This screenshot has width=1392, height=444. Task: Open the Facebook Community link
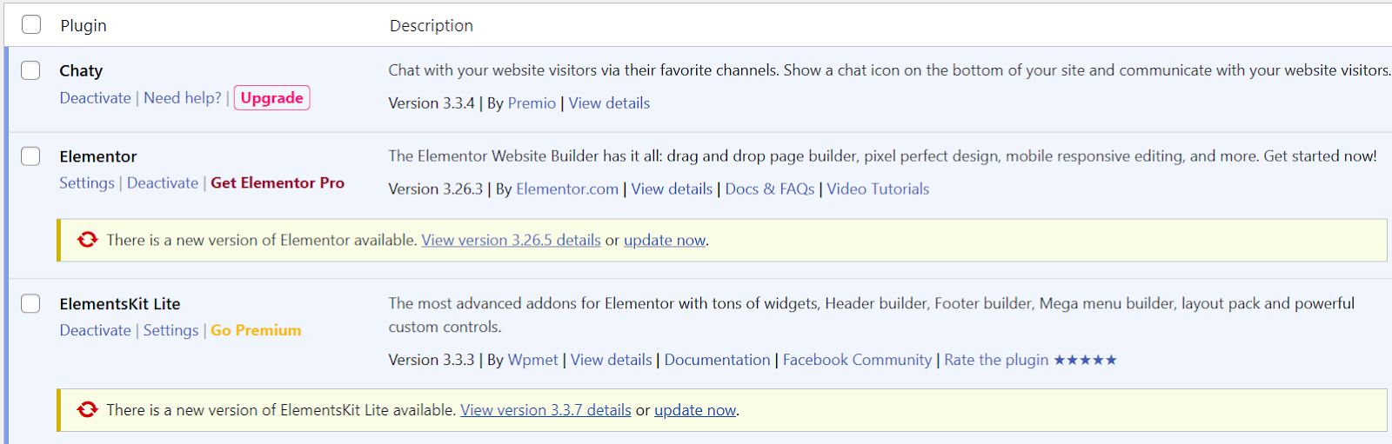(857, 361)
